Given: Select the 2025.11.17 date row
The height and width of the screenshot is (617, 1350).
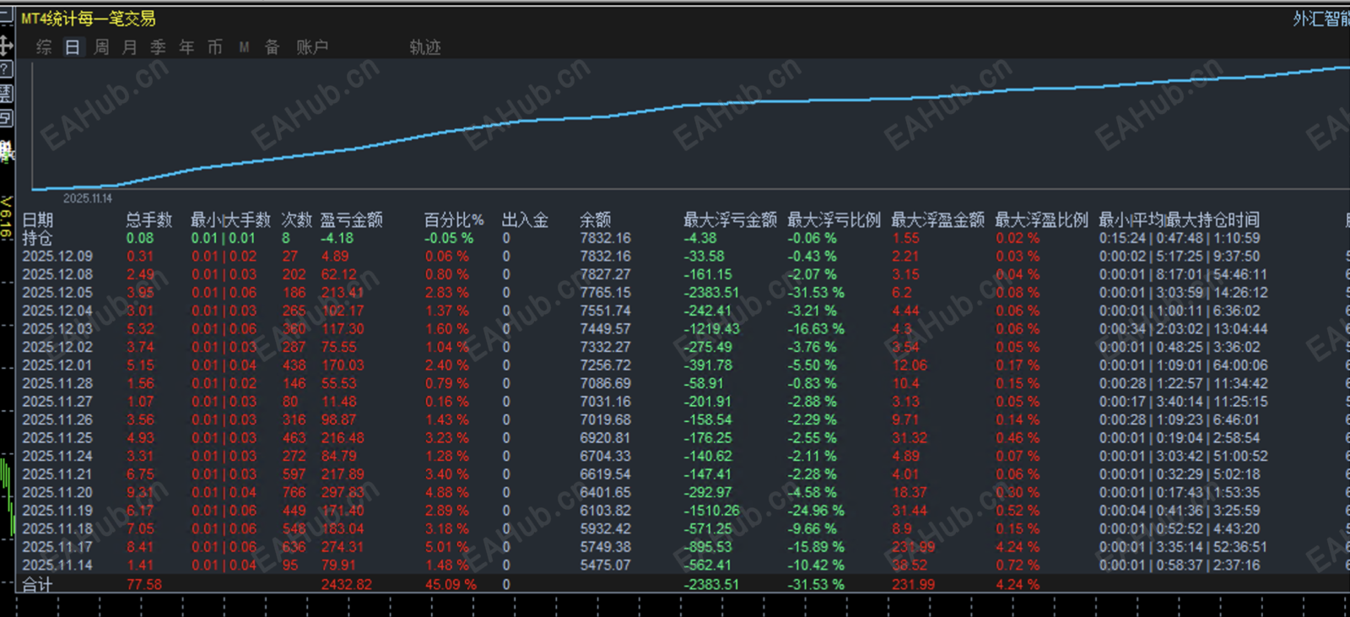Looking at the screenshot, I should click(x=57, y=547).
